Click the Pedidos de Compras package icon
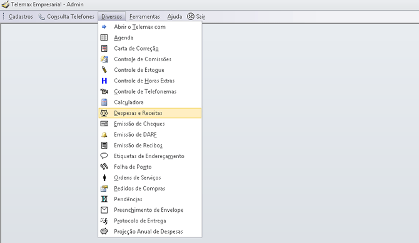 click(x=104, y=188)
